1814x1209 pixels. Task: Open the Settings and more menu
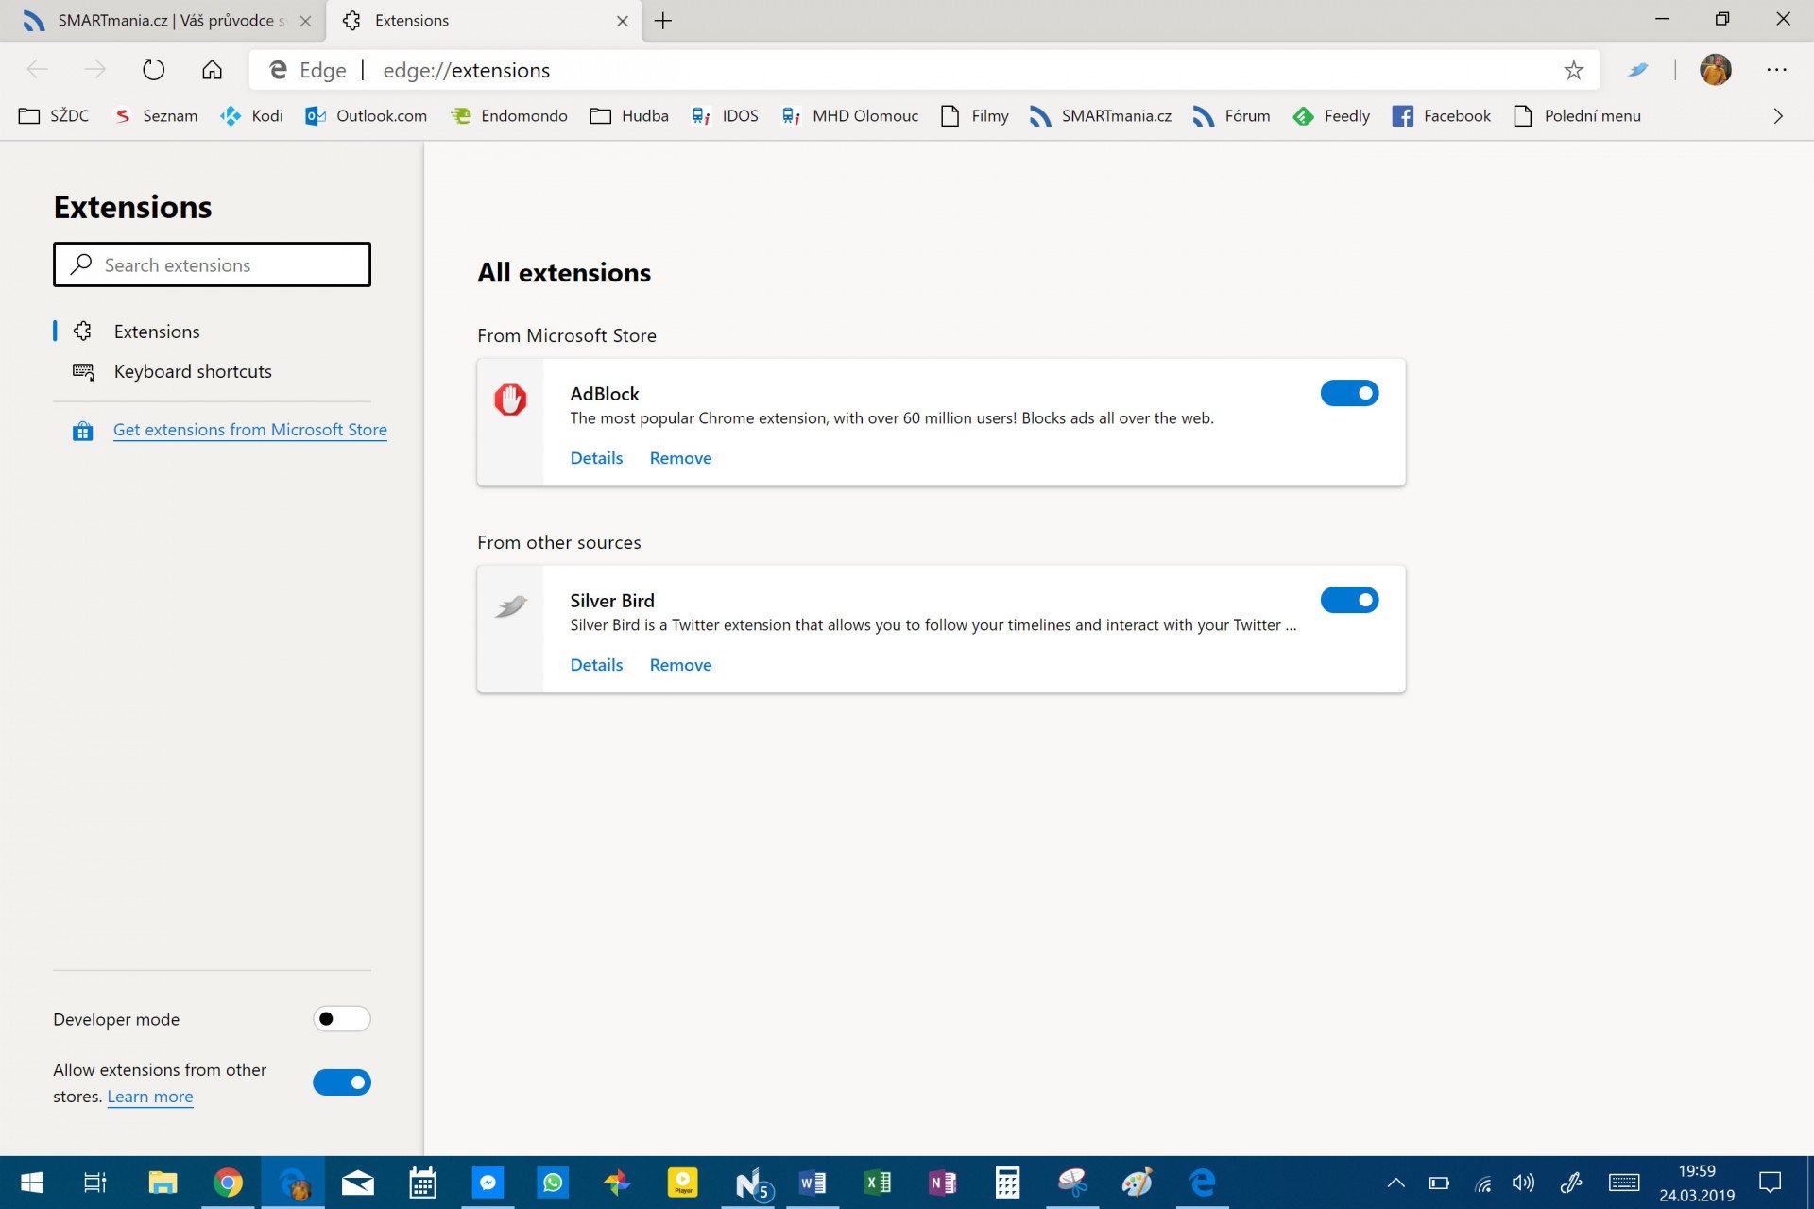[x=1776, y=70]
